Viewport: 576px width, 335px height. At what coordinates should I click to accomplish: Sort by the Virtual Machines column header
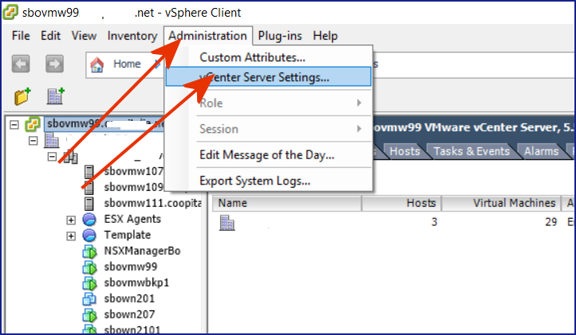pyautogui.click(x=502, y=203)
